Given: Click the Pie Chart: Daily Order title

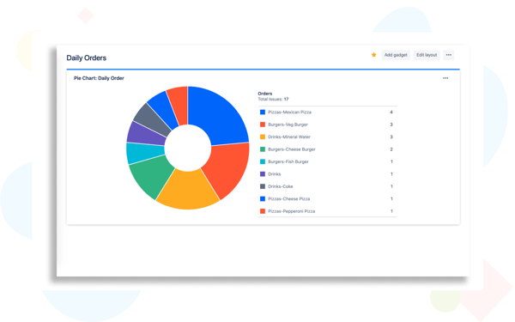Looking at the screenshot, I should (x=99, y=78).
